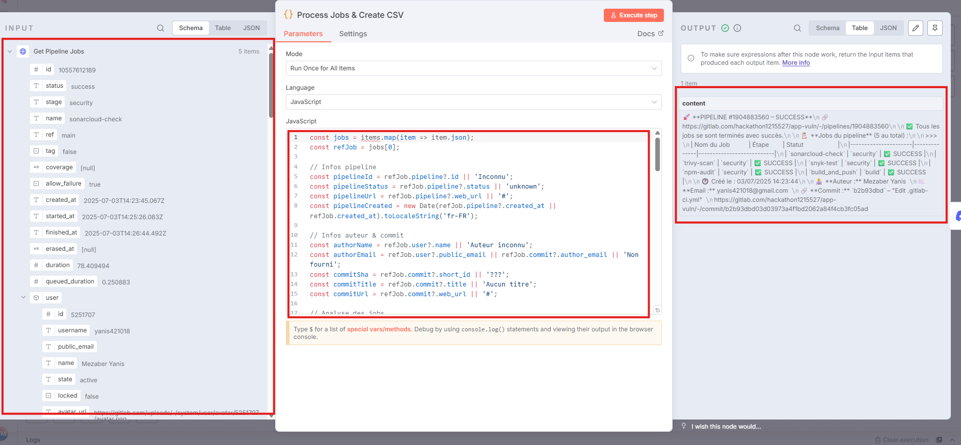
Task: Click the lightbulb icon near node feedback
Action: point(684,426)
